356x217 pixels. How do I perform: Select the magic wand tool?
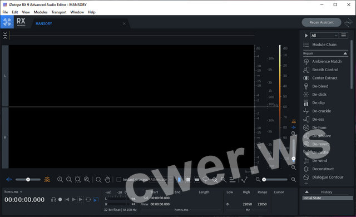(x=224, y=180)
